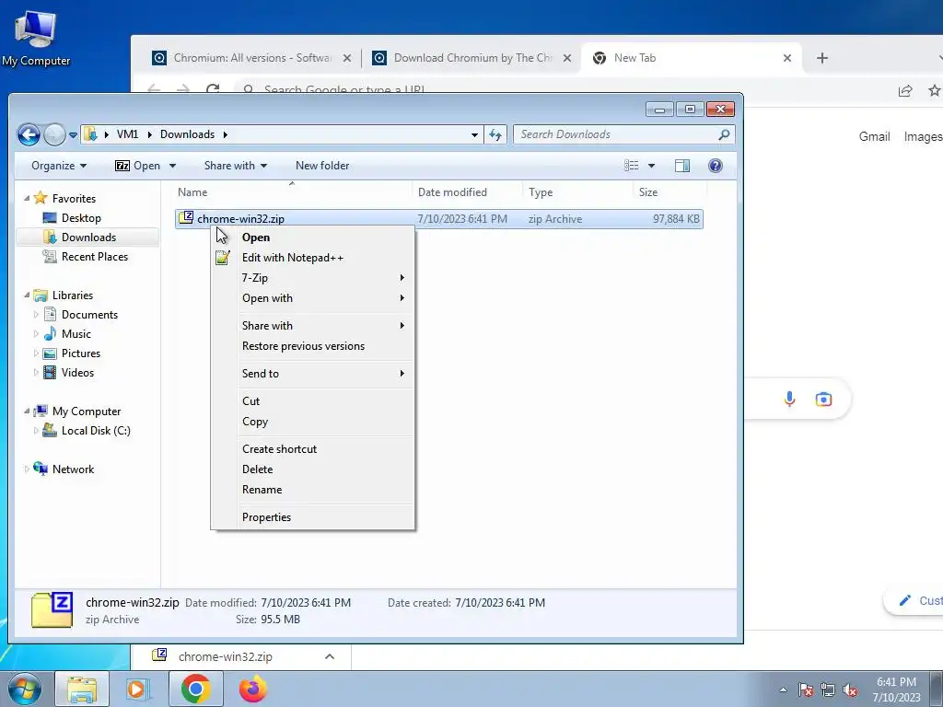Select My Computer in navigation pane
The image size is (943, 707).
86,411
